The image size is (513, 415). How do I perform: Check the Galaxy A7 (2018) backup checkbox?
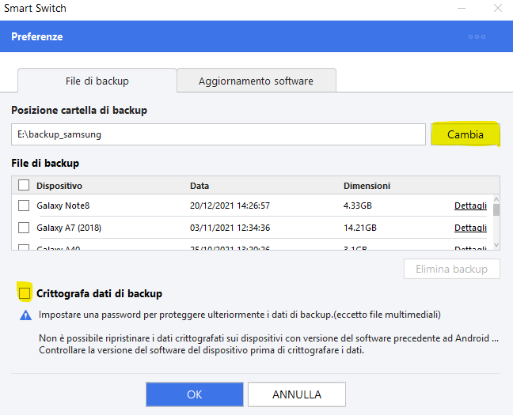click(24, 228)
